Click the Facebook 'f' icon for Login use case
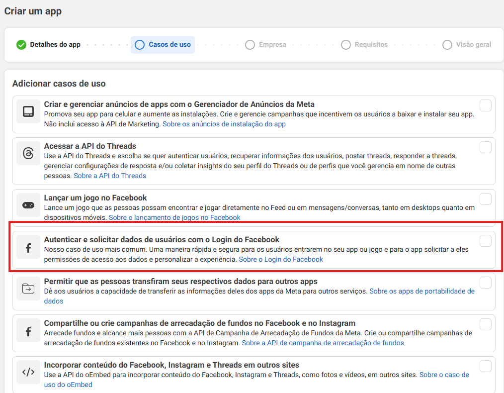This screenshot has width=504, height=393. pyautogui.click(x=28, y=247)
